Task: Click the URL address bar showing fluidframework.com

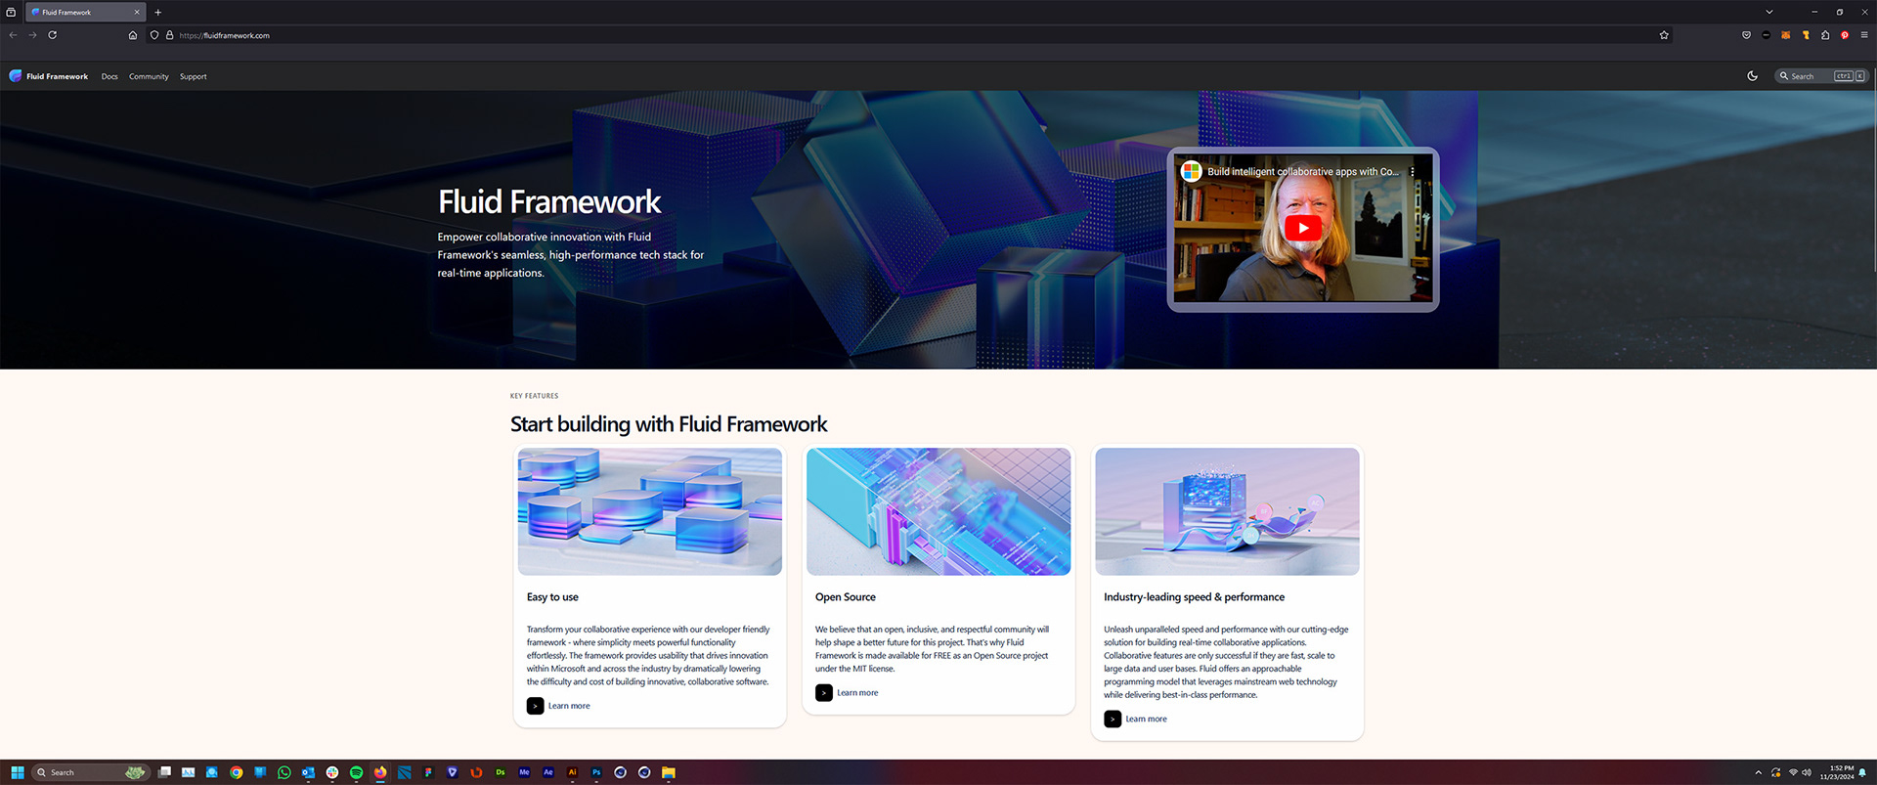Action: tap(909, 35)
